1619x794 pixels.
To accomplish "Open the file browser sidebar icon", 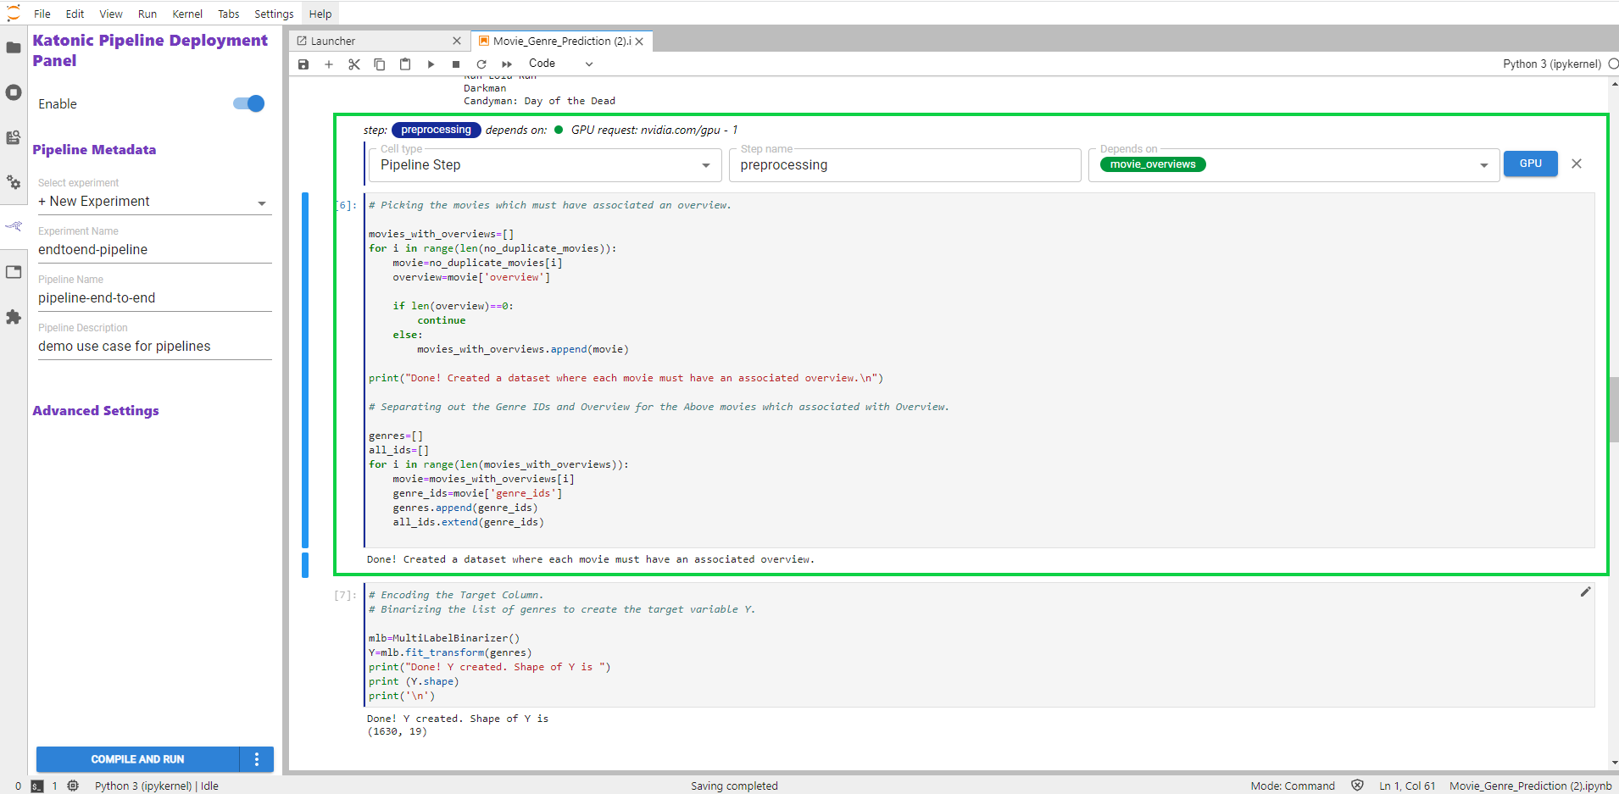I will pyautogui.click(x=14, y=47).
